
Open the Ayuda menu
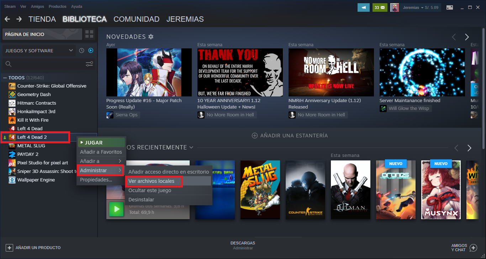click(76, 6)
